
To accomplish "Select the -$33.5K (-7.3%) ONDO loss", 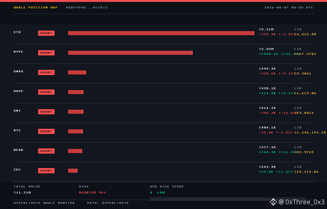I will point(277,74).
